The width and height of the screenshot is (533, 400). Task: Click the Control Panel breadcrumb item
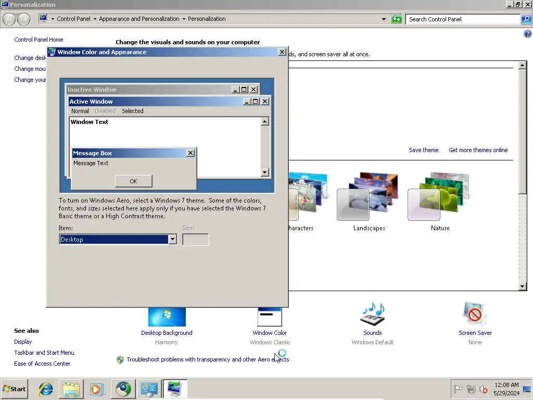click(73, 19)
